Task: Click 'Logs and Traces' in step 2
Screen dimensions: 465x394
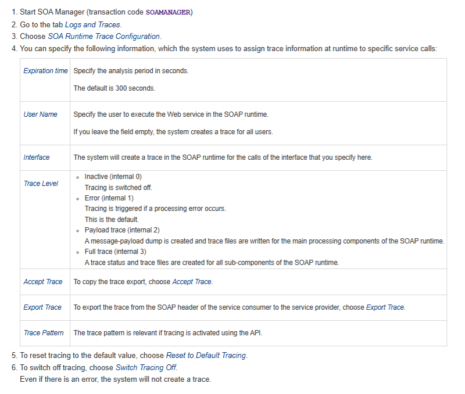Action: click(92, 24)
